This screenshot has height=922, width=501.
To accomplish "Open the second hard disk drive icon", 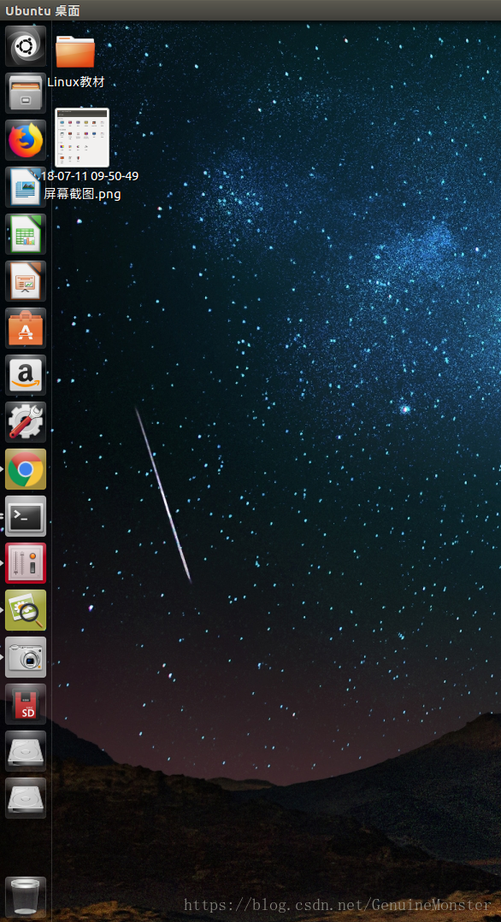I will [x=26, y=798].
